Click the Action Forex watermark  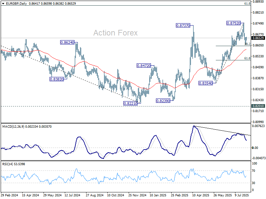tap(115, 33)
